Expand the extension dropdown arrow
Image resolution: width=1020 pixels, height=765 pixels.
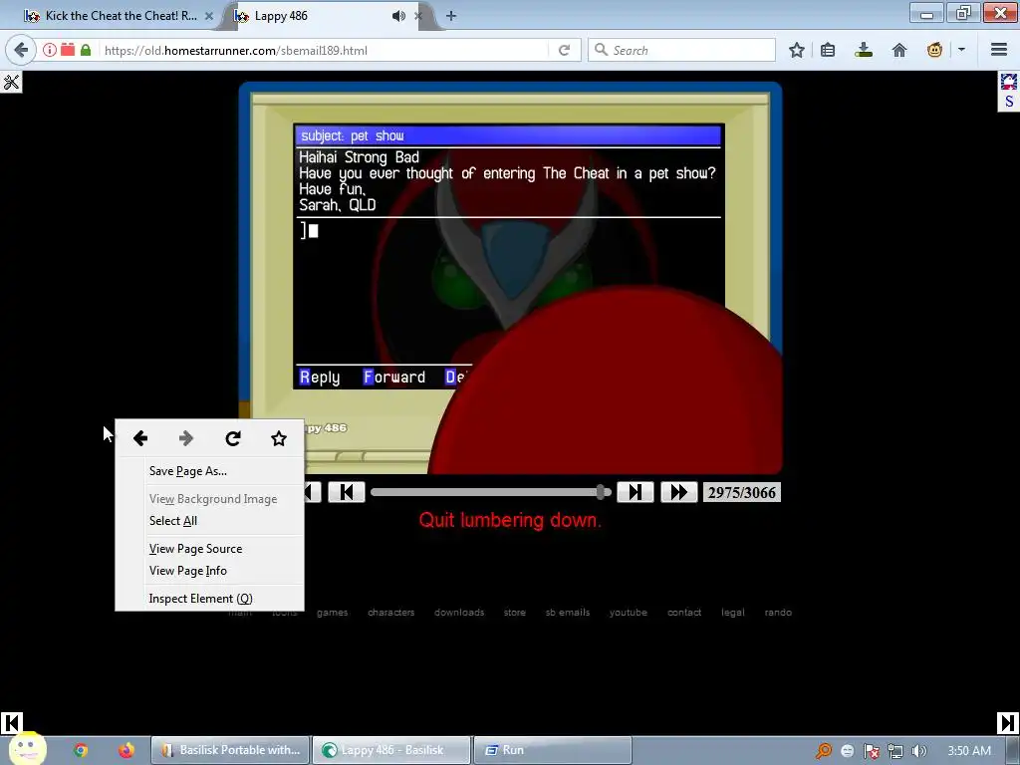(x=961, y=50)
